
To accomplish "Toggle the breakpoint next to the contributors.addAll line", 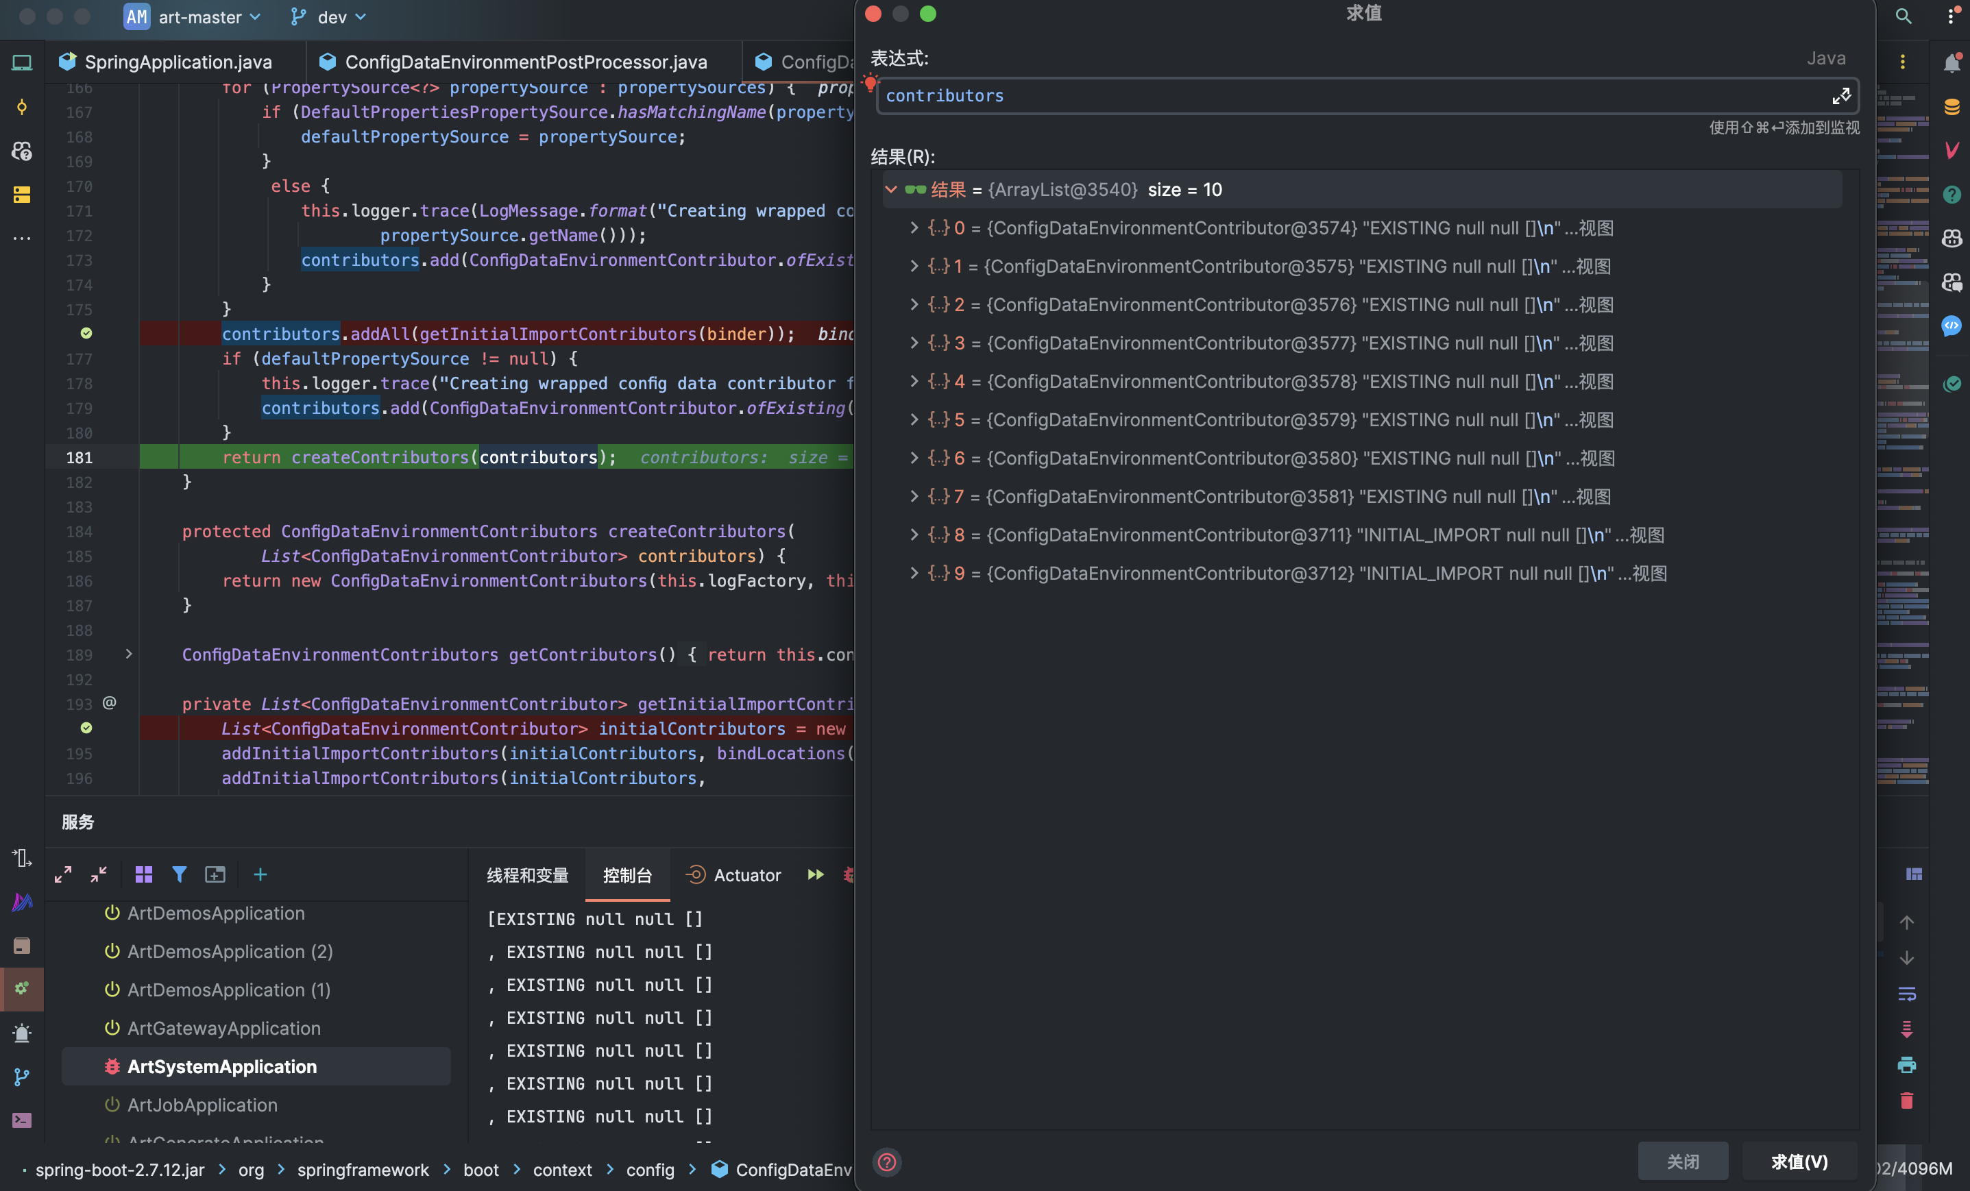I will click(x=86, y=333).
